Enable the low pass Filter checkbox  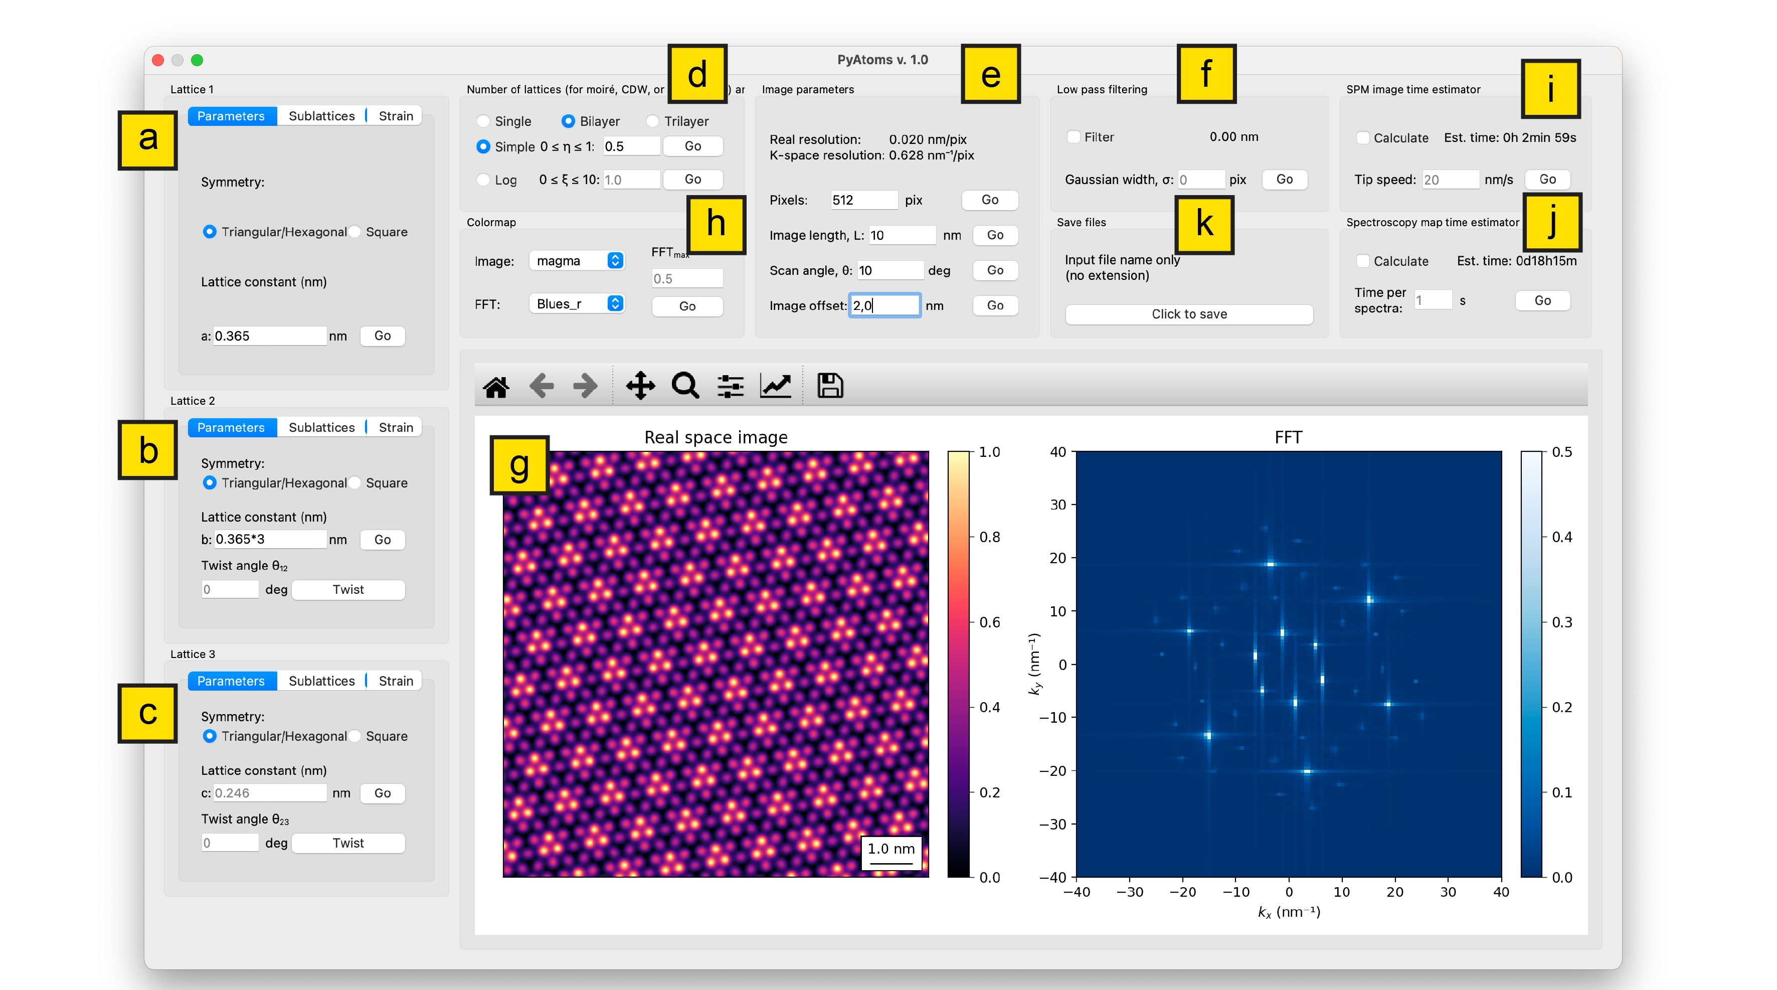[1074, 136]
